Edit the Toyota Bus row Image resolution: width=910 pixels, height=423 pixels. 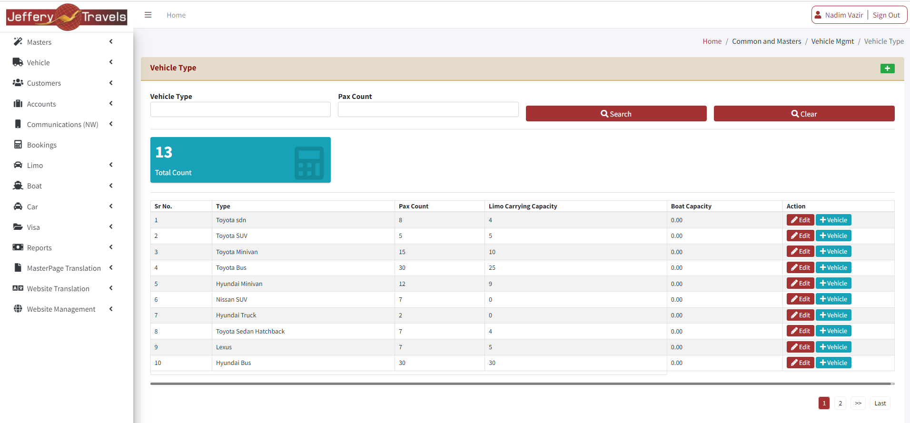(x=800, y=267)
